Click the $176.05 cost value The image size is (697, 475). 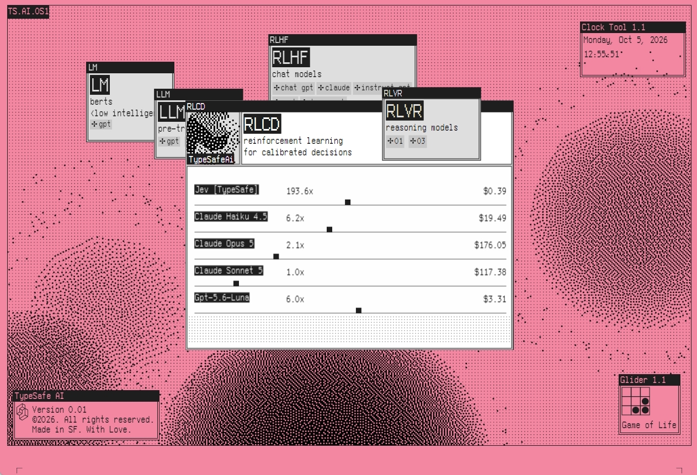(x=490, y=245)
